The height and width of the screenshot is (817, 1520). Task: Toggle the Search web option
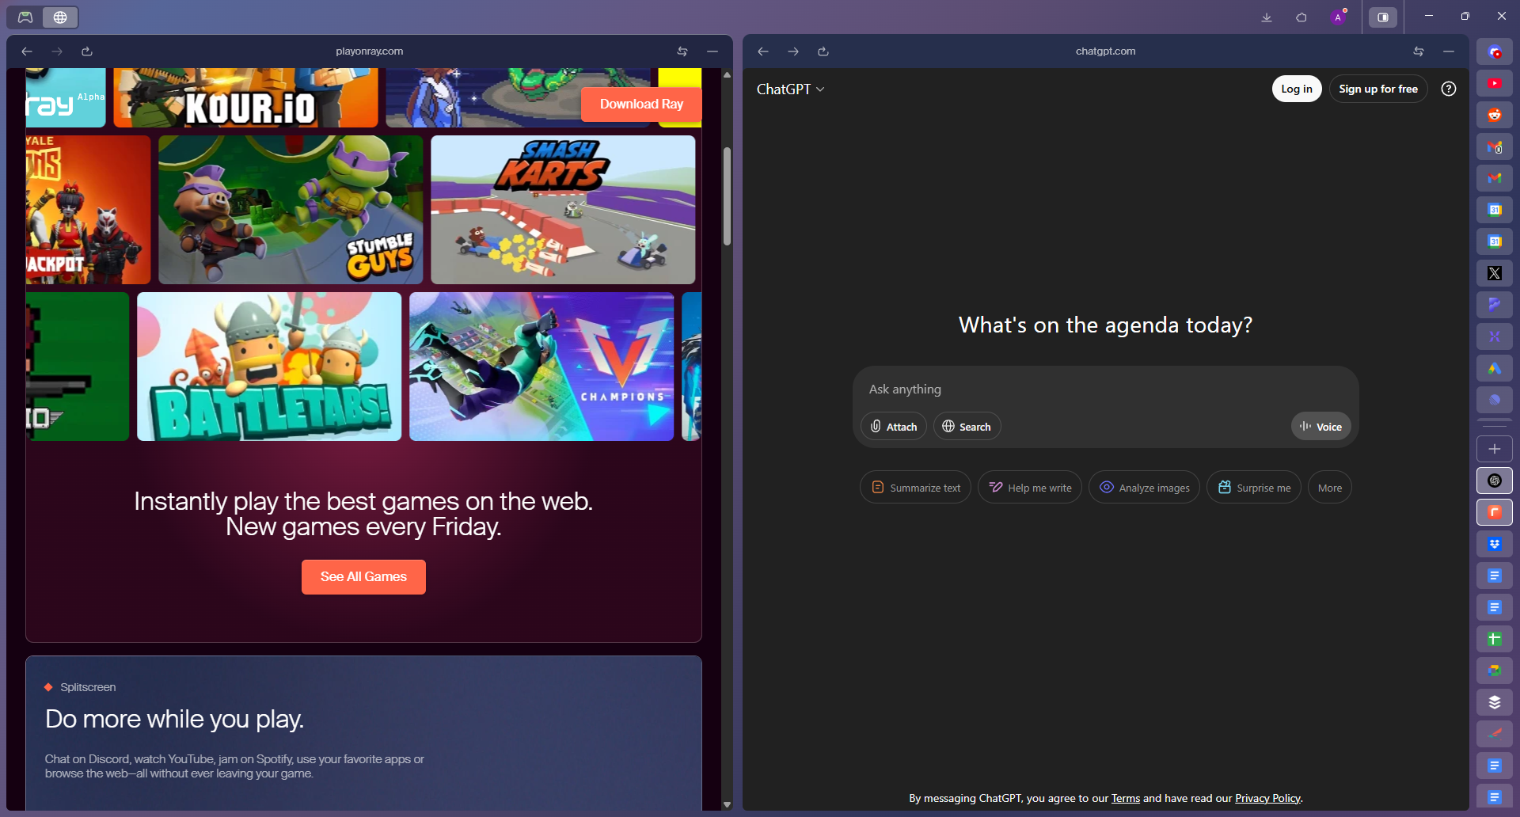click(x=967, y=427)
